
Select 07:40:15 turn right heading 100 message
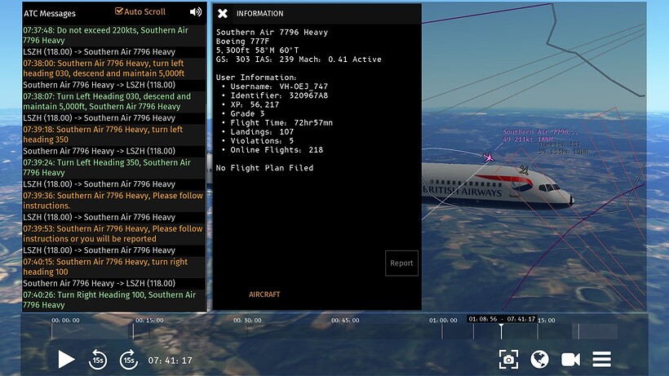[x=114, y=267]
